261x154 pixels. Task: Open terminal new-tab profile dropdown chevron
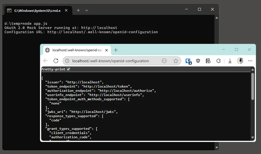87,10
